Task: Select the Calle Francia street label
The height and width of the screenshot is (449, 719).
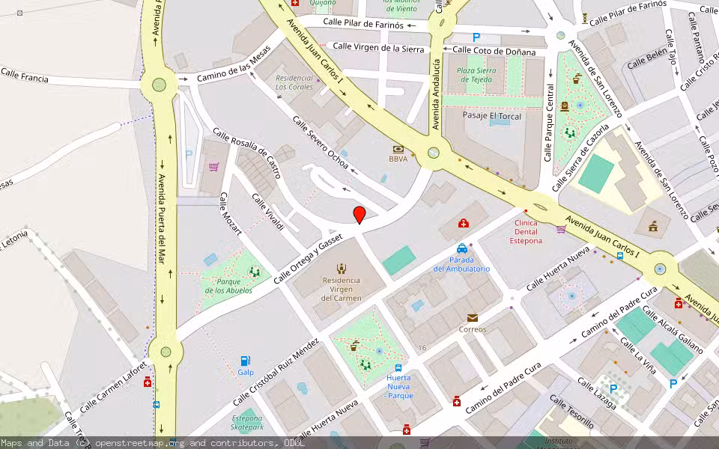Action: pos(24,75)
